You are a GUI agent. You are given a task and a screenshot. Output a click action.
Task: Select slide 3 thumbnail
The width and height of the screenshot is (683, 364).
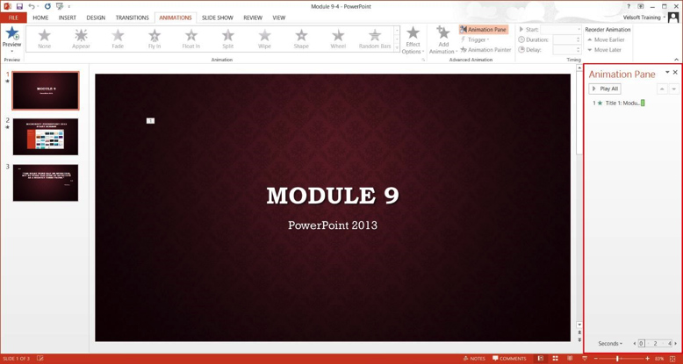(46, 182)
